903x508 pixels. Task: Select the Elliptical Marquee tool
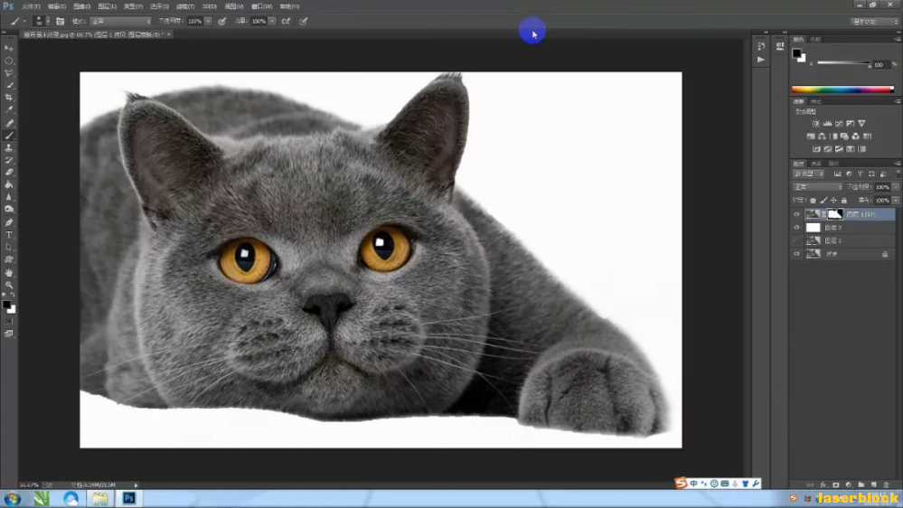point(9,61)
